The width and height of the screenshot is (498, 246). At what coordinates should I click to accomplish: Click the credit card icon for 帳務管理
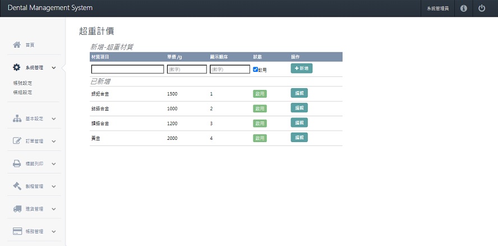[17, 231]
